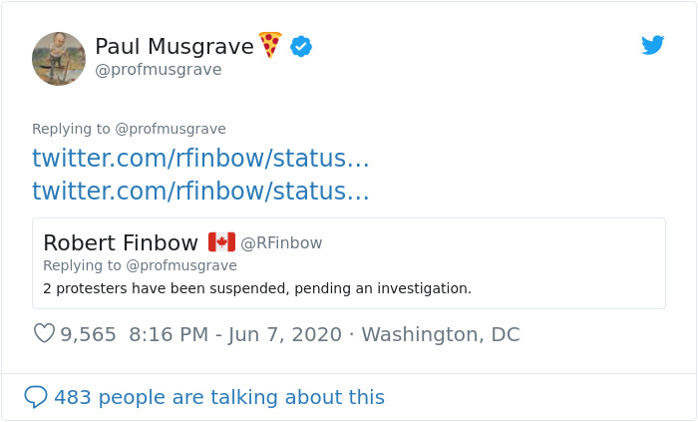Viewport: 698px width, 422px height.
Task: Click the 'Replying to @profmusgrave' line above links
Action: (x=129, y=129)
